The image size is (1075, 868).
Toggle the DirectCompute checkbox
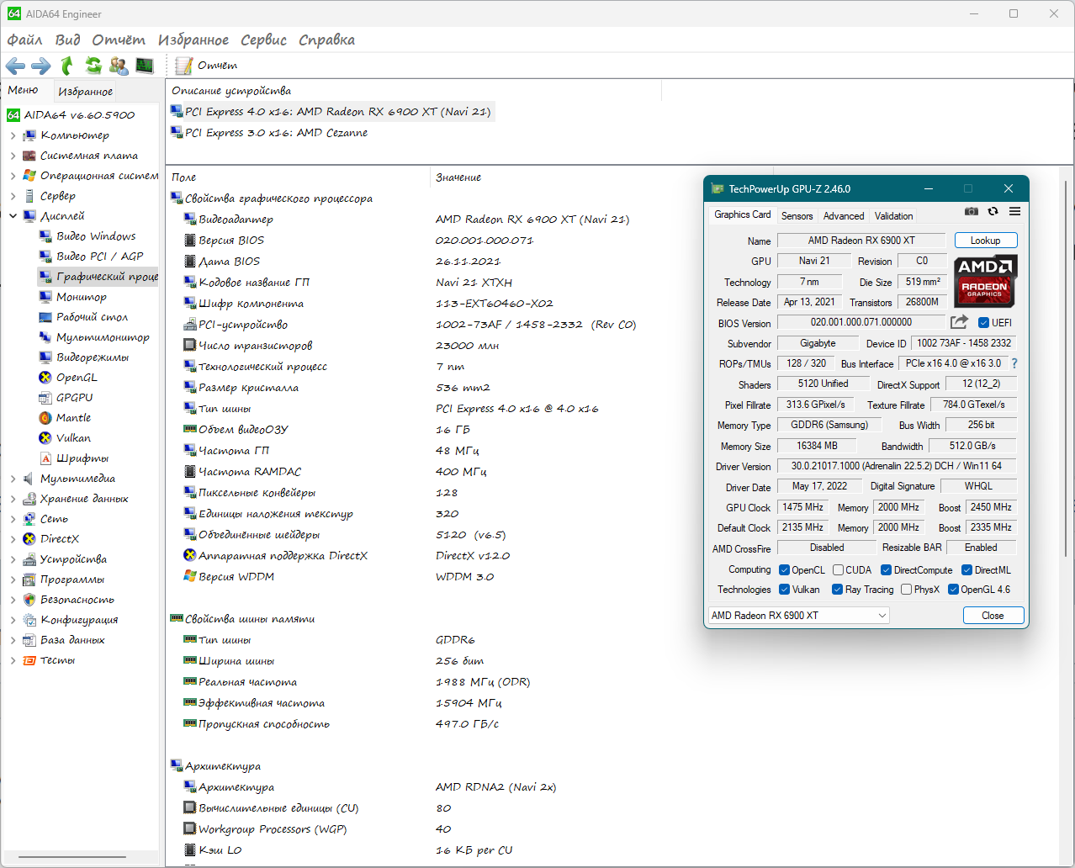tap(886, 570)
